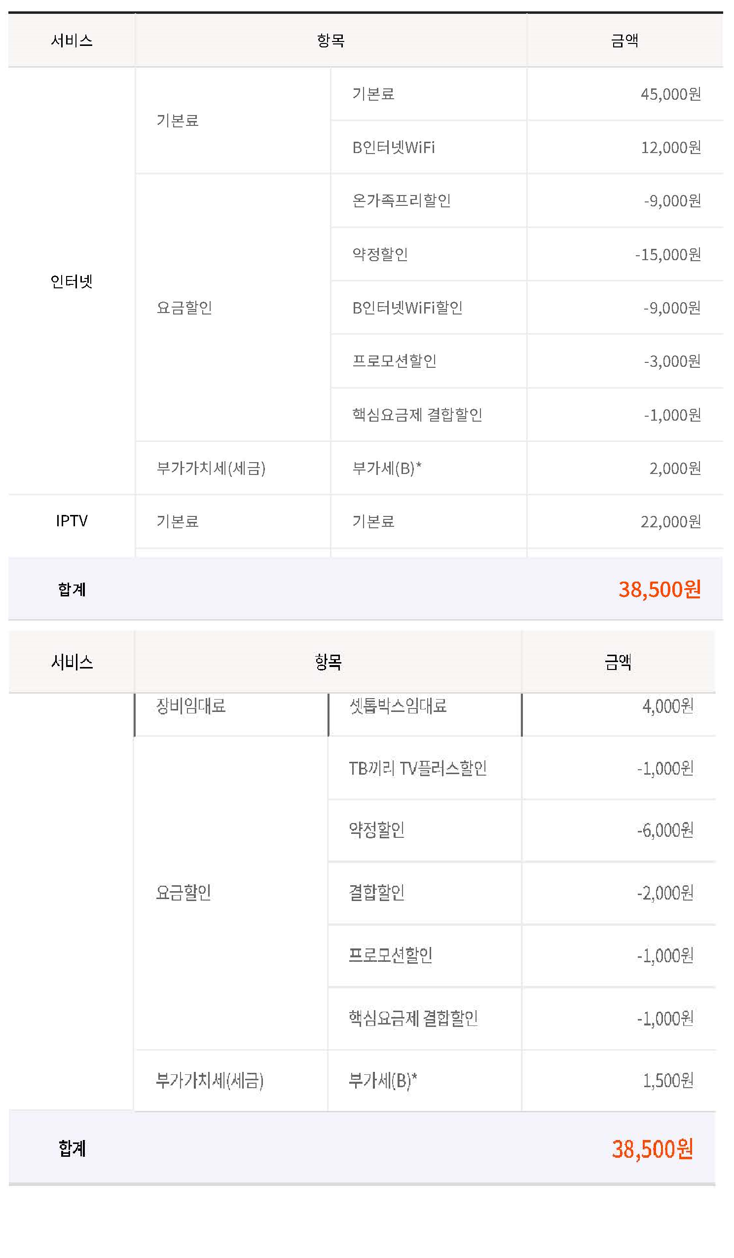Select the 12,000원 B인터넷WiFi amount
734x1258 pixels.
click(x=670, y=147)
